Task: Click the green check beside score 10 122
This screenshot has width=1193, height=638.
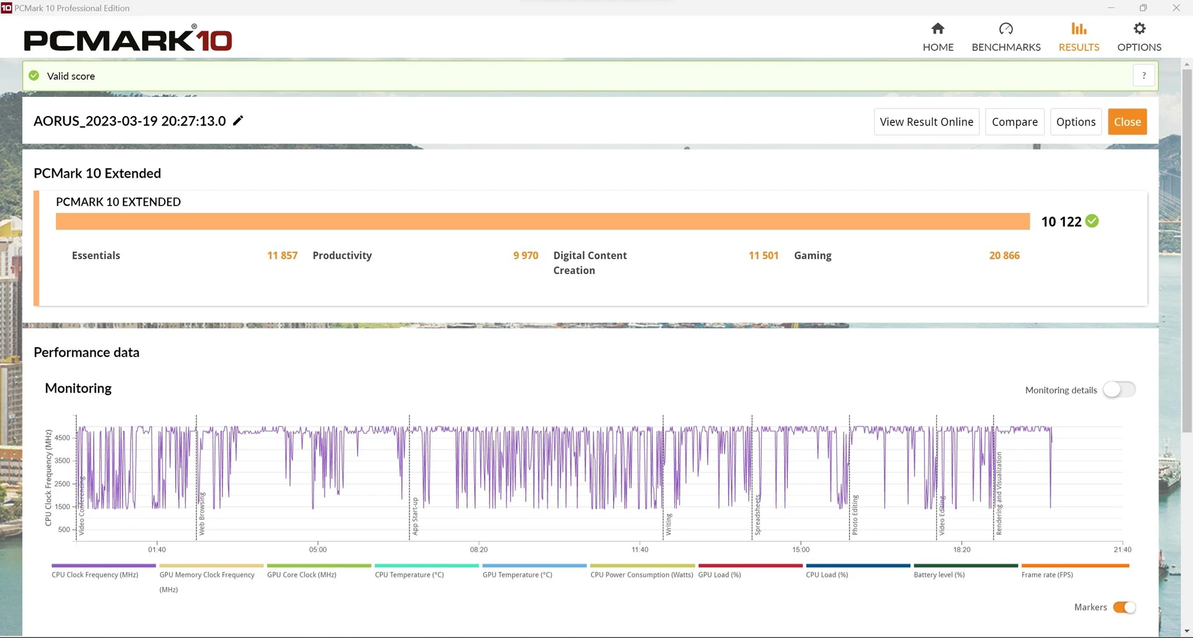Action: point(1092,221)
